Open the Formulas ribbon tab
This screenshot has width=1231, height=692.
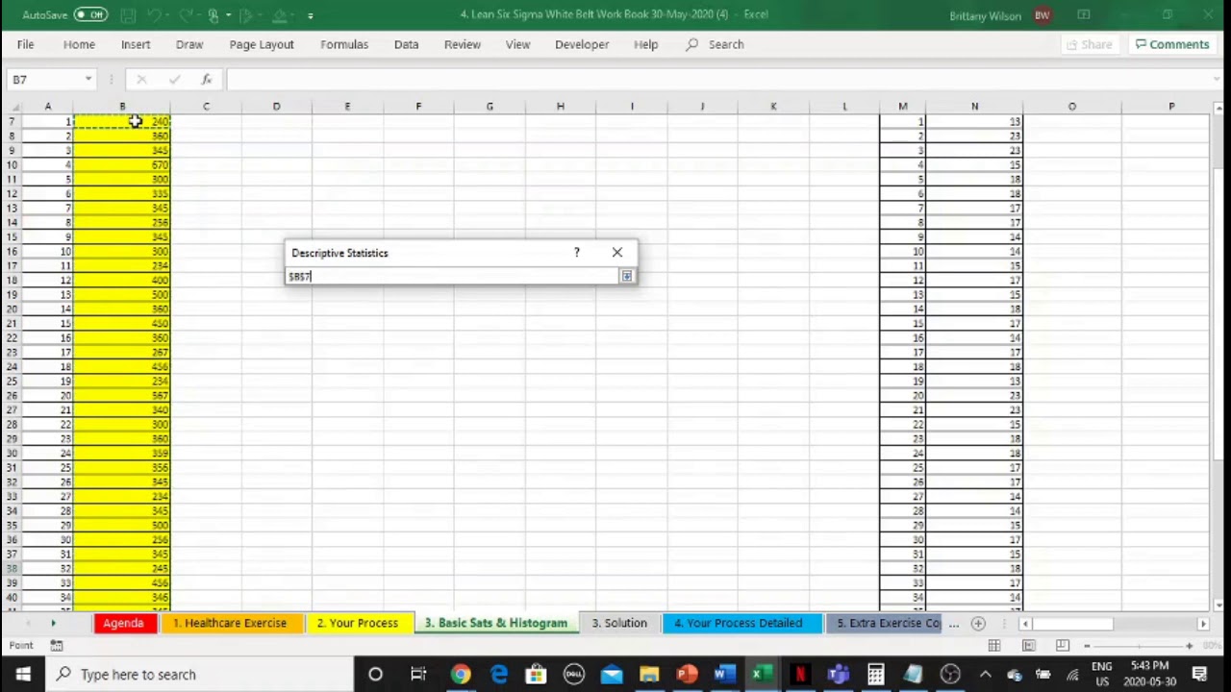point(344,44)
